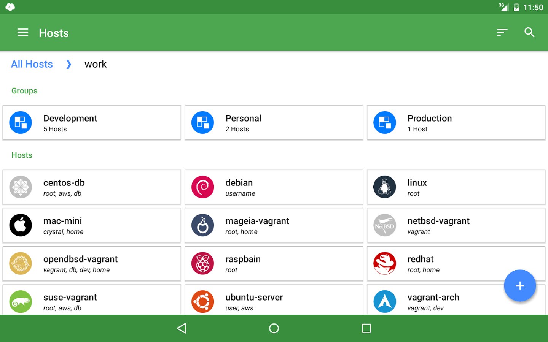548x342 pixels.
Task: Open the opendbsd-vagrant host
Action: point(92,264)
